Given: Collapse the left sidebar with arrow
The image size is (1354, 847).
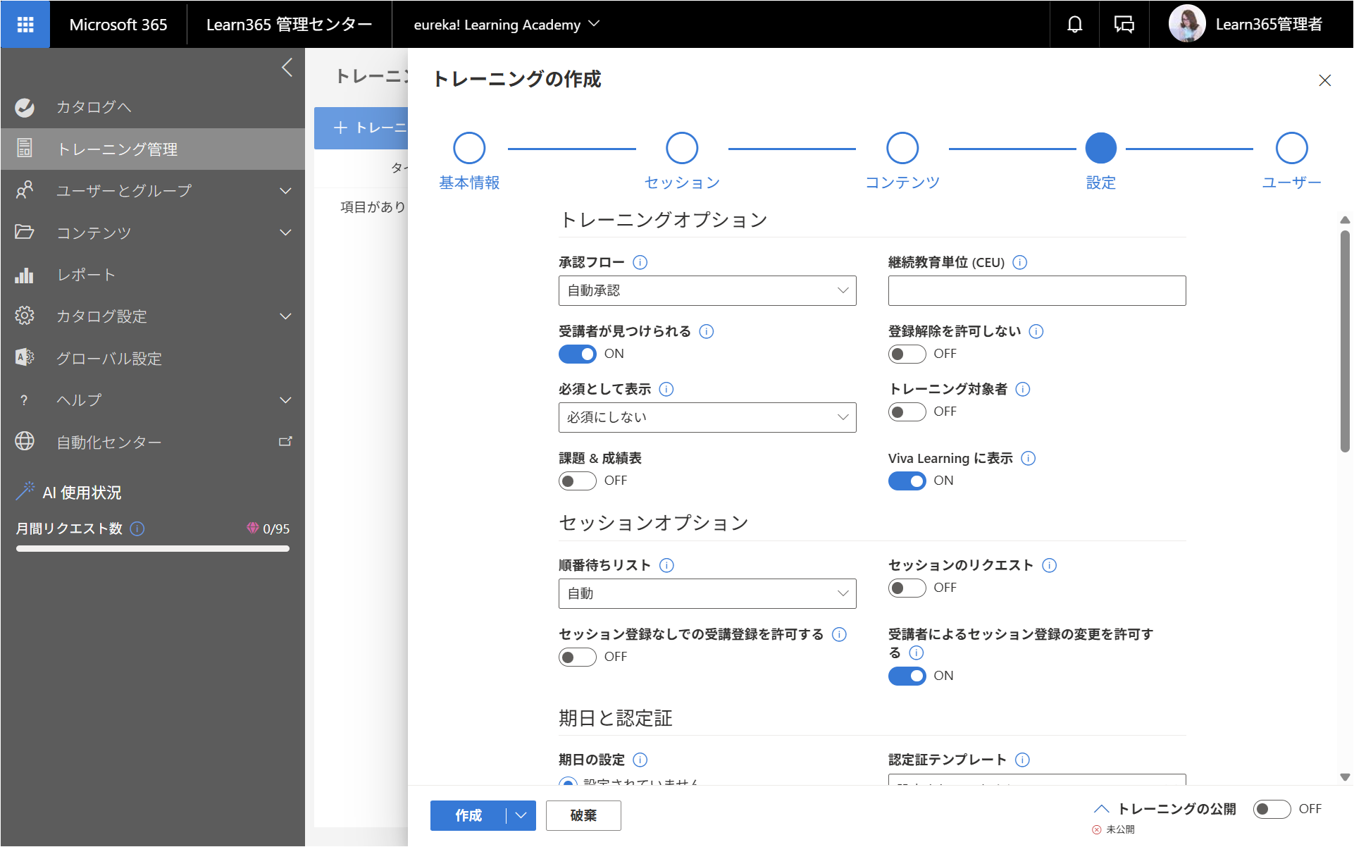Looking at the screenshot, I should (x=287, y=68).
